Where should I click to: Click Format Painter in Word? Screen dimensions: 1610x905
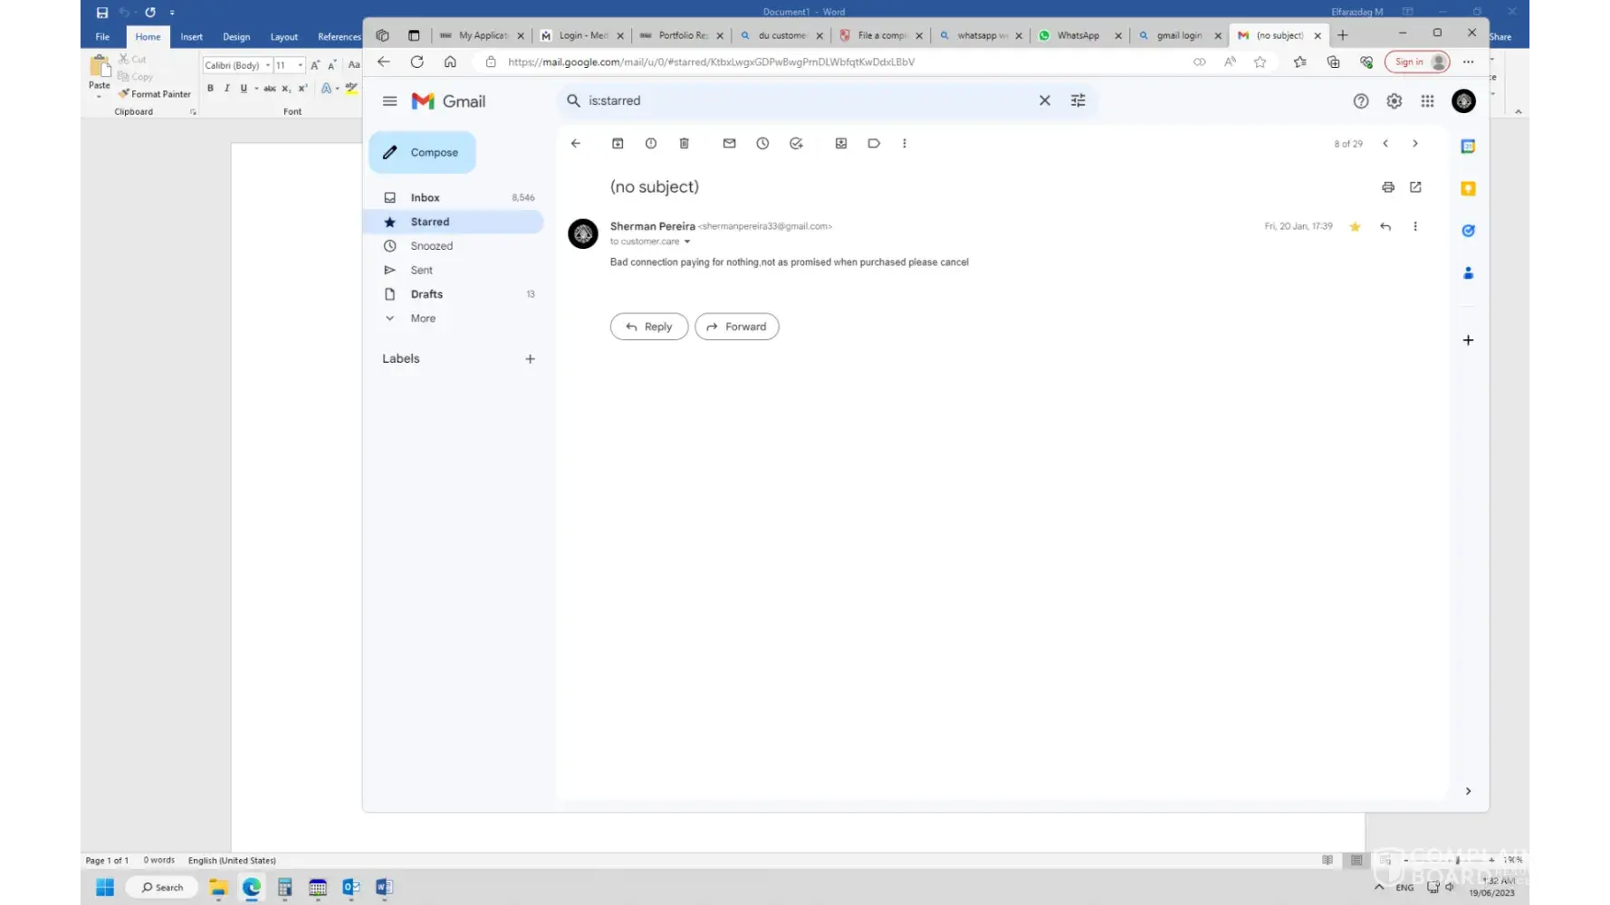pyautogui.click(x=155, y=94)
